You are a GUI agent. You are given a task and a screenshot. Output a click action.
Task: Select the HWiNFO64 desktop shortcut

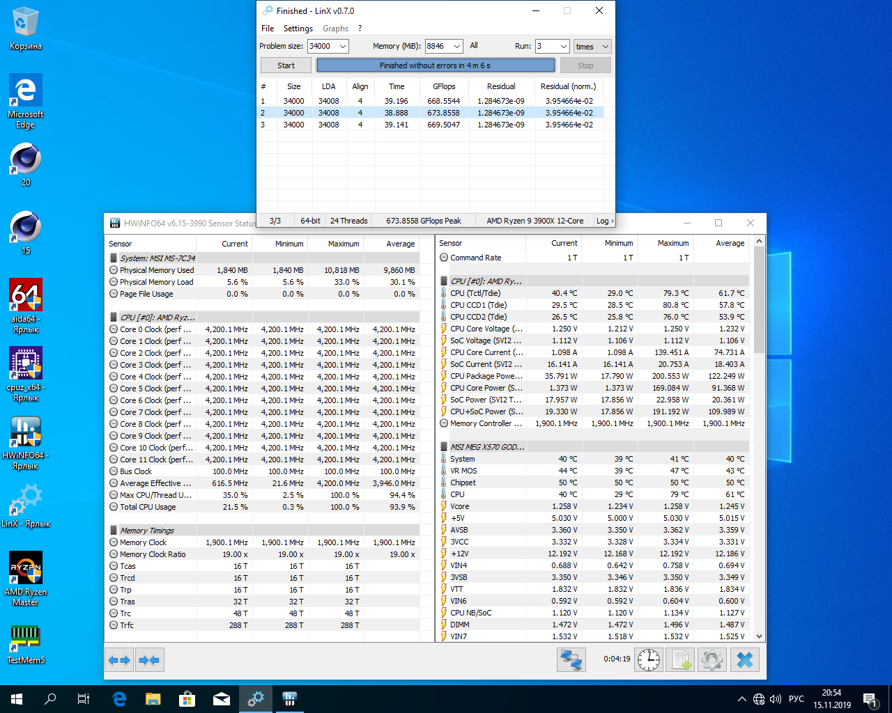pos(26,443)
